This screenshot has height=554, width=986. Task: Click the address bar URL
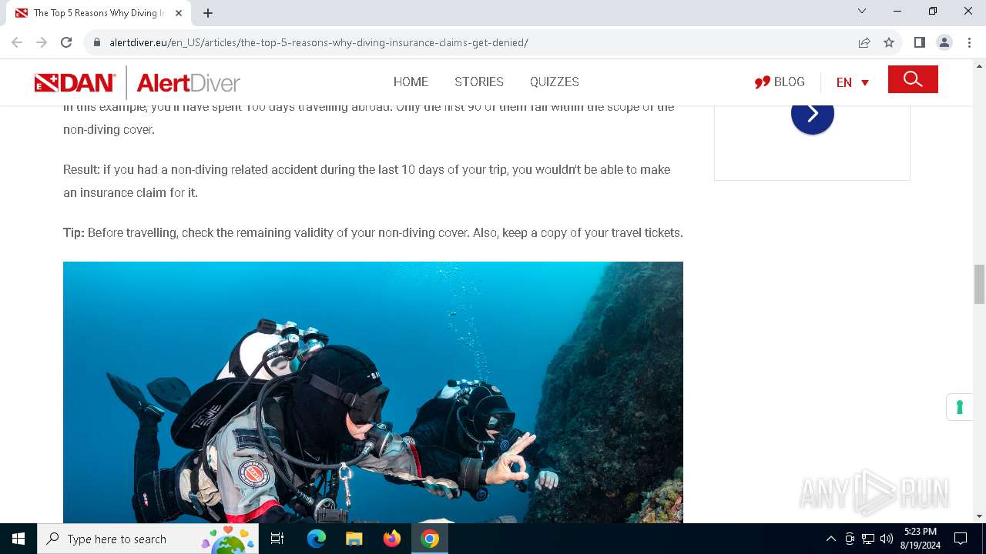coord(319,42)
